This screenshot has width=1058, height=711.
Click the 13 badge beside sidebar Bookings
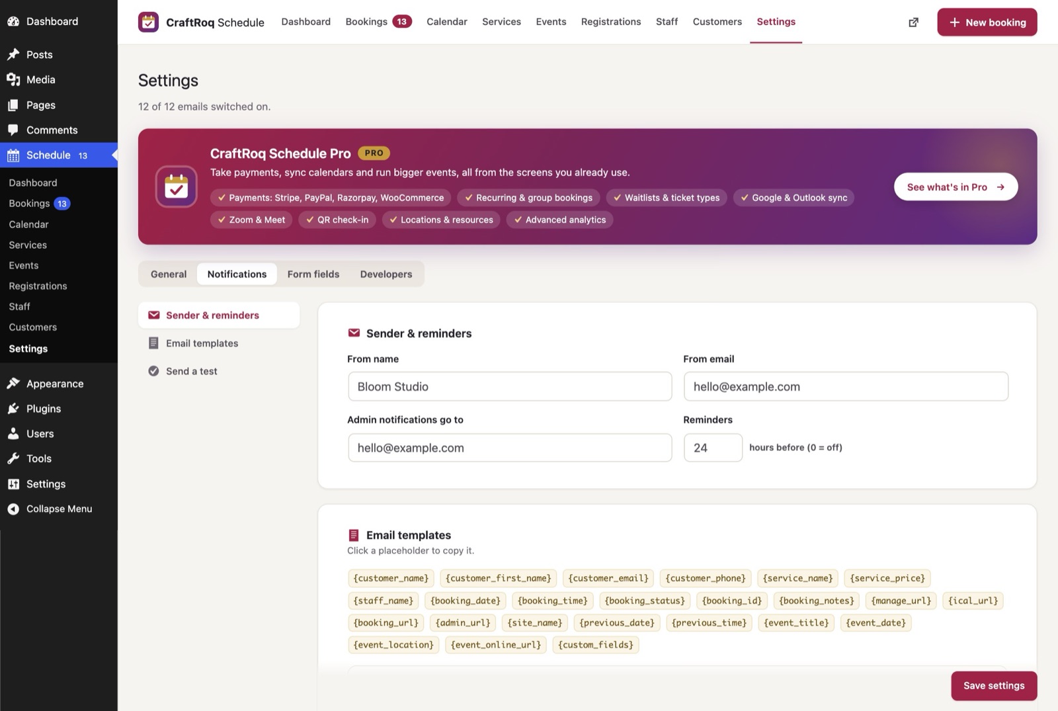point(62,204)
